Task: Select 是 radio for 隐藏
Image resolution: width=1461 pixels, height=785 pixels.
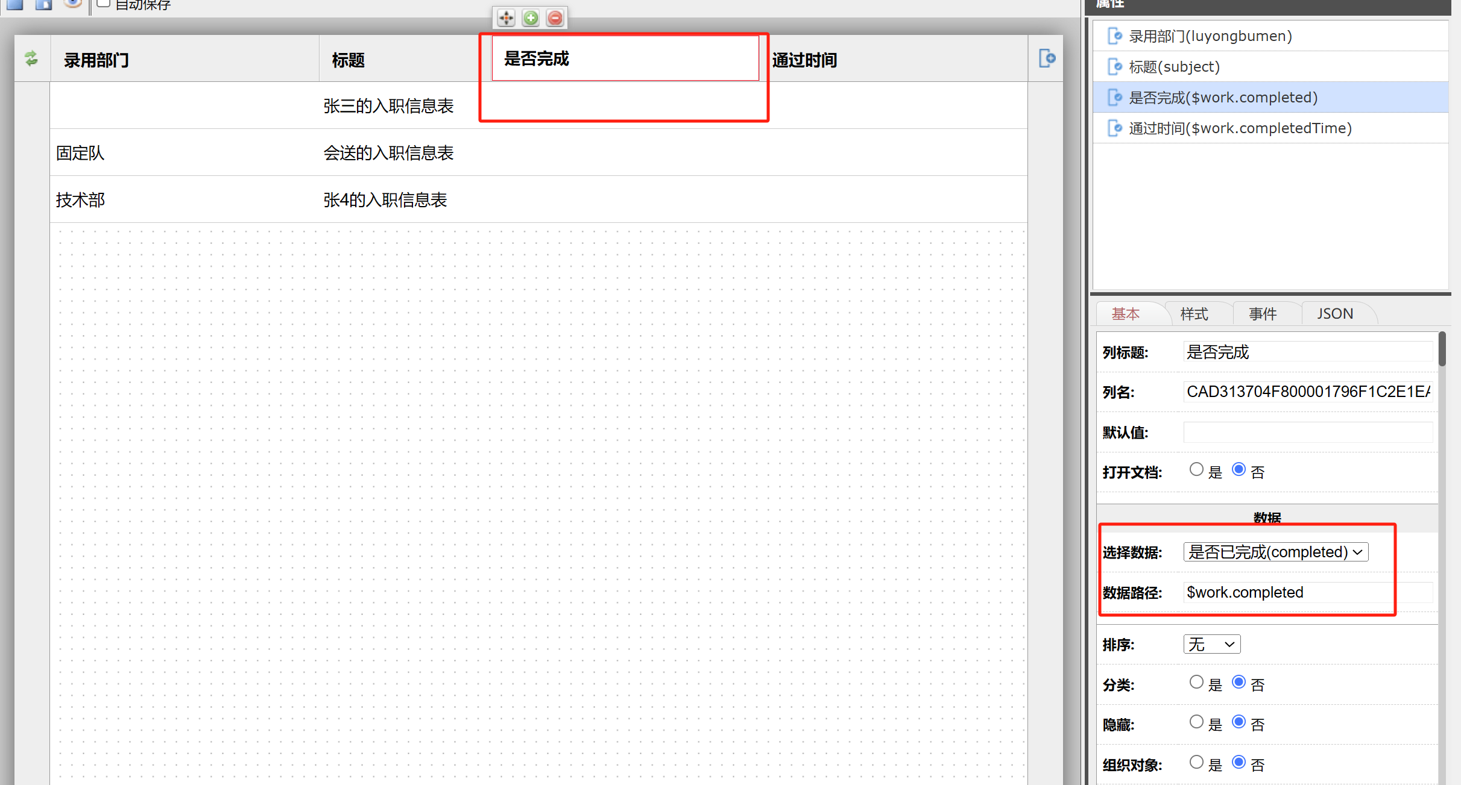Action: tap(1196, 722)
